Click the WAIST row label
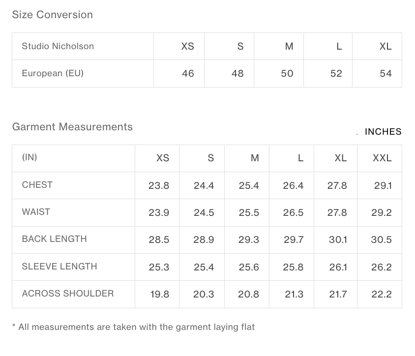Screen dimensions: 415x356 tap(36, 212)
